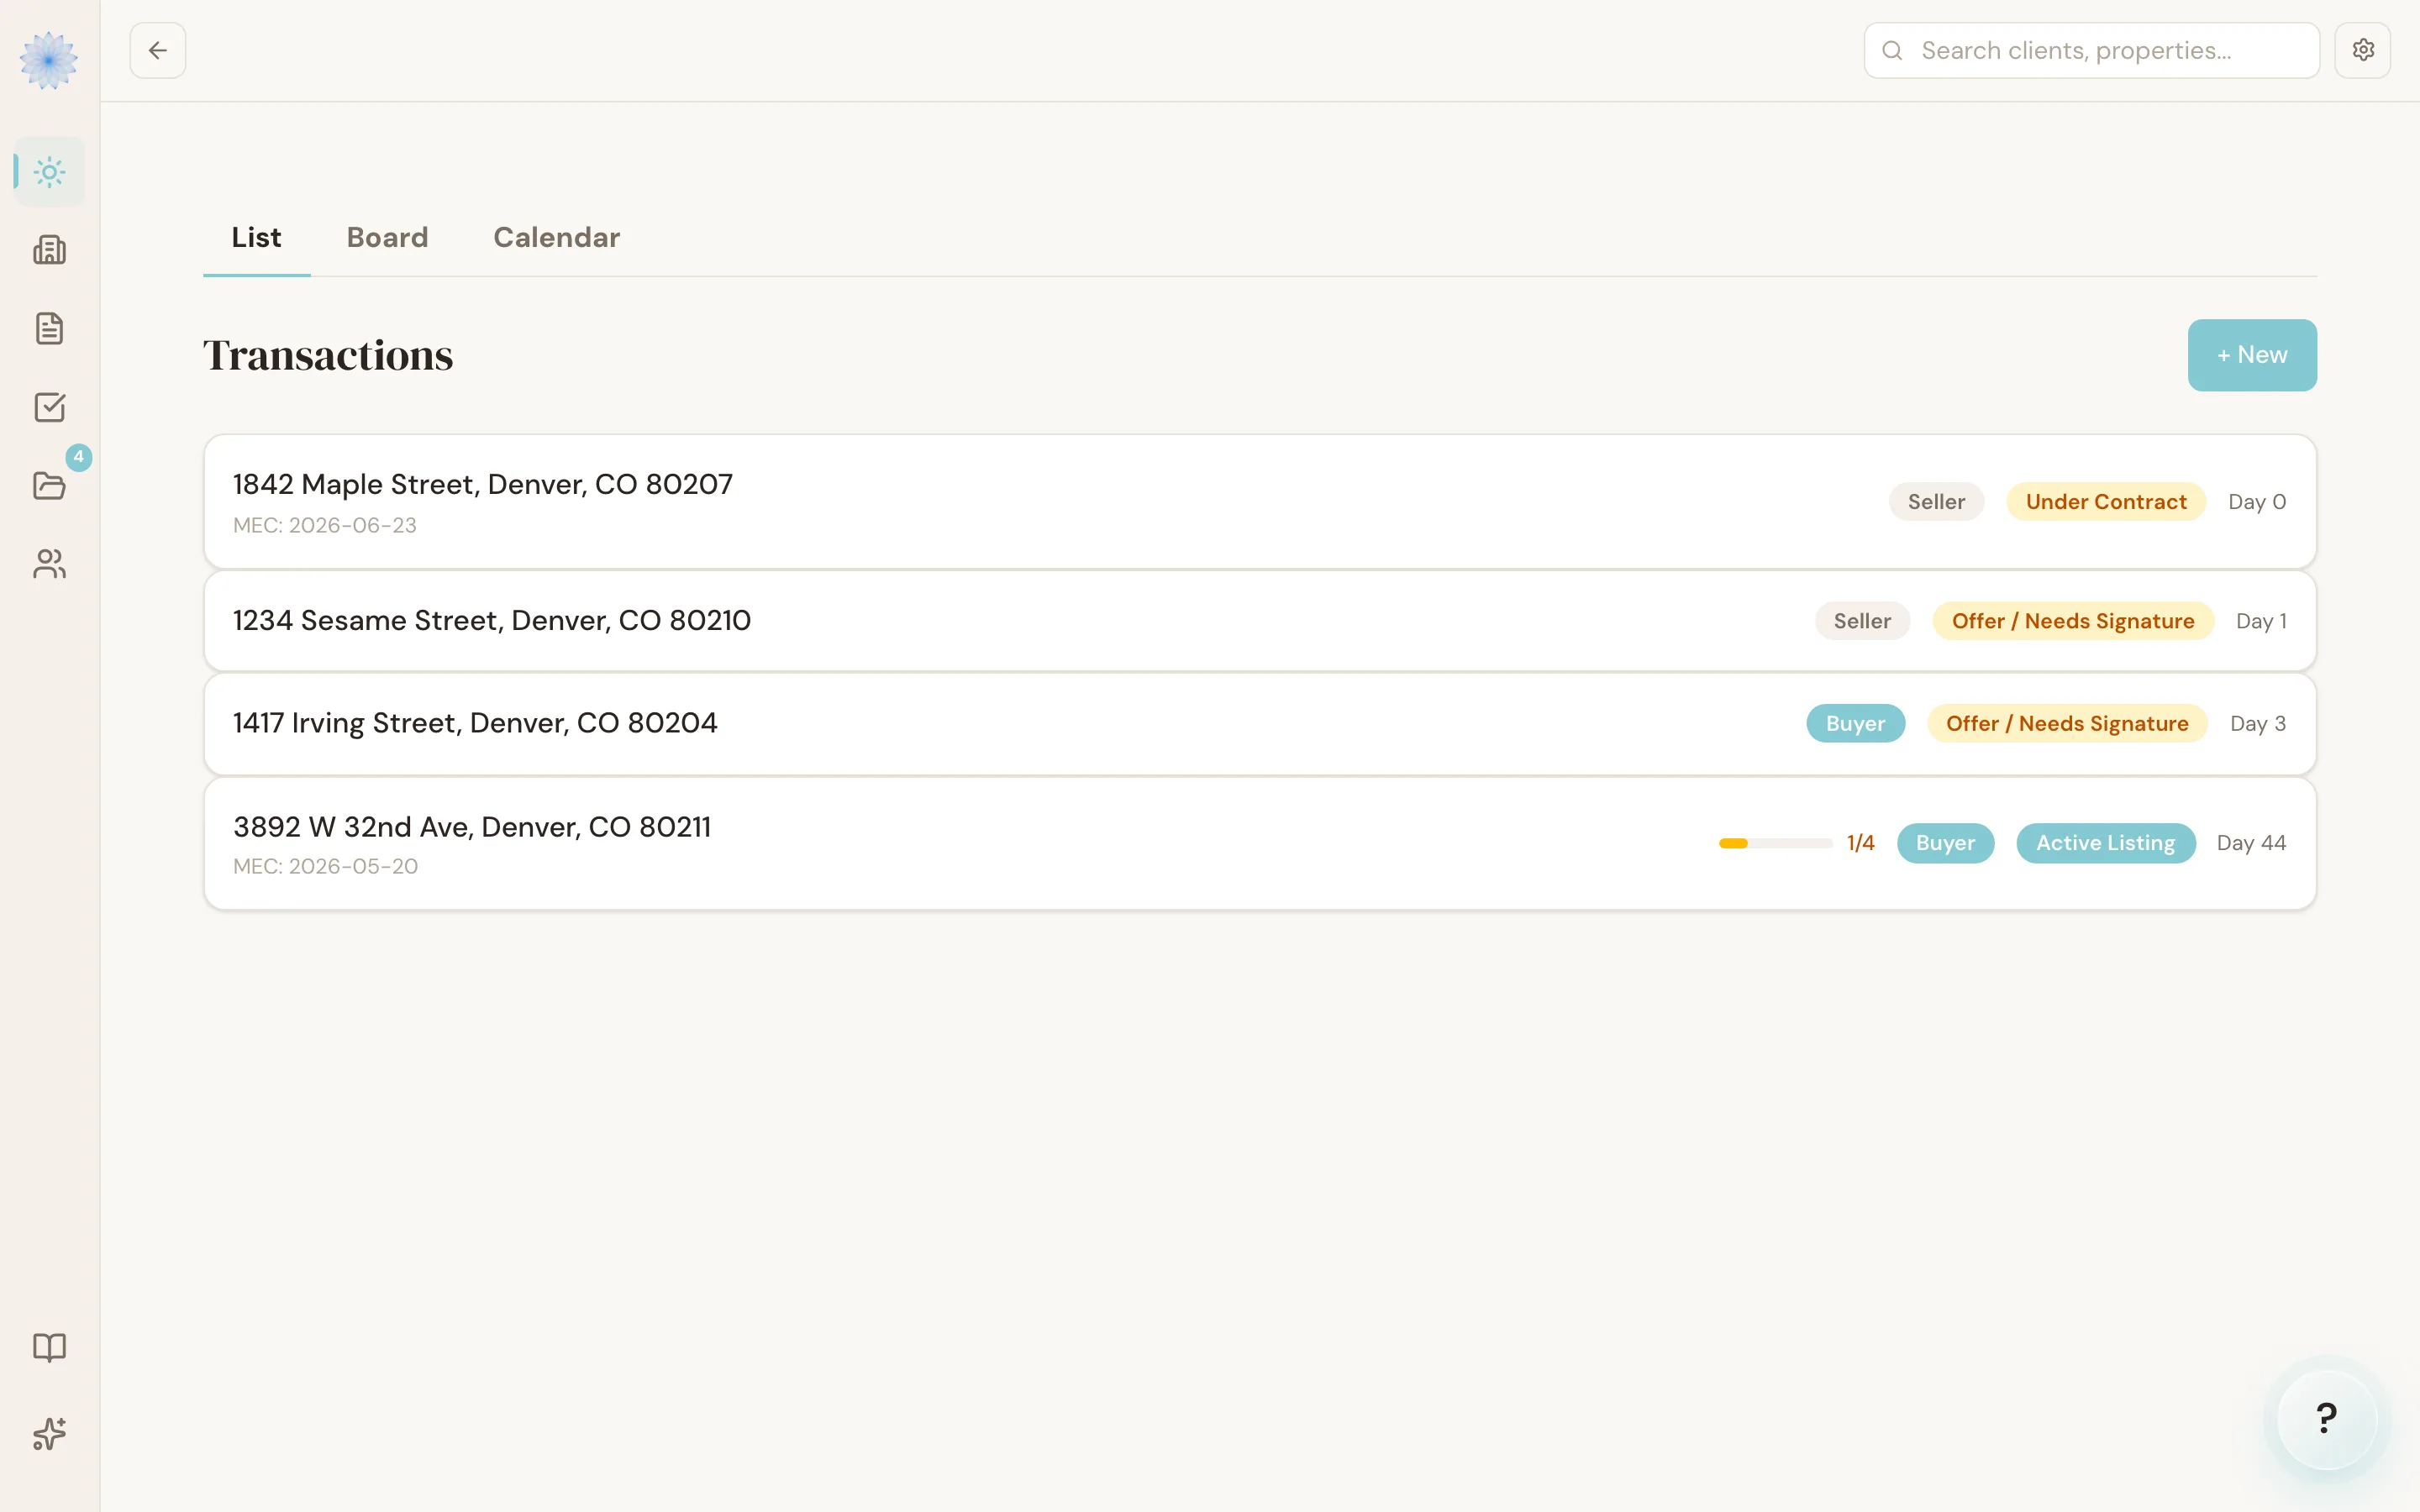Click Day 0 label on Maple Street
The image size is (2420, 1512).
(2257, 502)
